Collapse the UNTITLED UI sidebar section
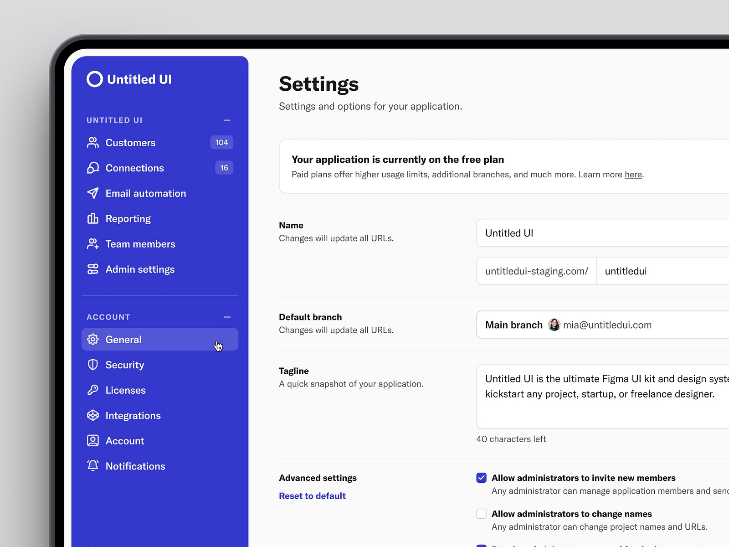729x547 pixels. (227, 120)
